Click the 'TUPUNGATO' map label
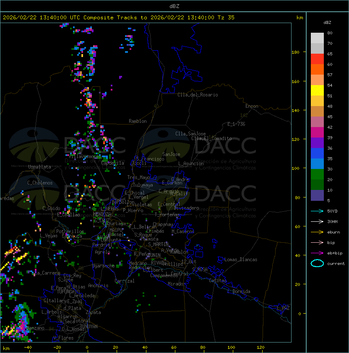The width and height of the screenshot is (349, 353). [68, 292]
